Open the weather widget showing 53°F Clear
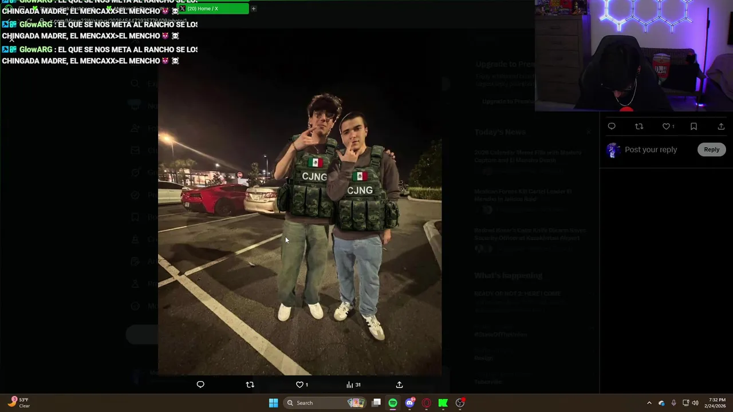Viewport: 733px width, 412px height. [18, 403]
